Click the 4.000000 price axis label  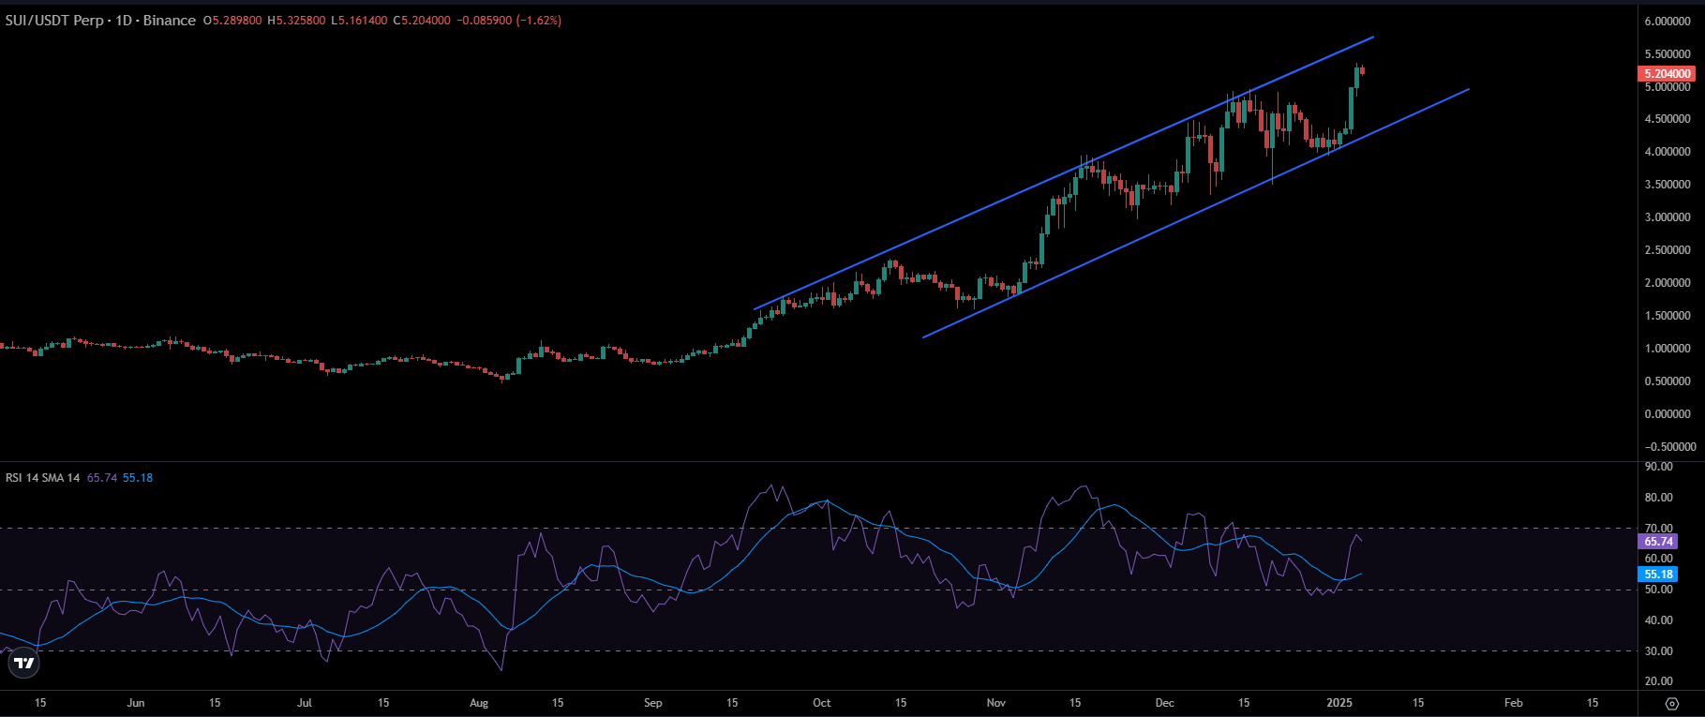pos(1668,152)
